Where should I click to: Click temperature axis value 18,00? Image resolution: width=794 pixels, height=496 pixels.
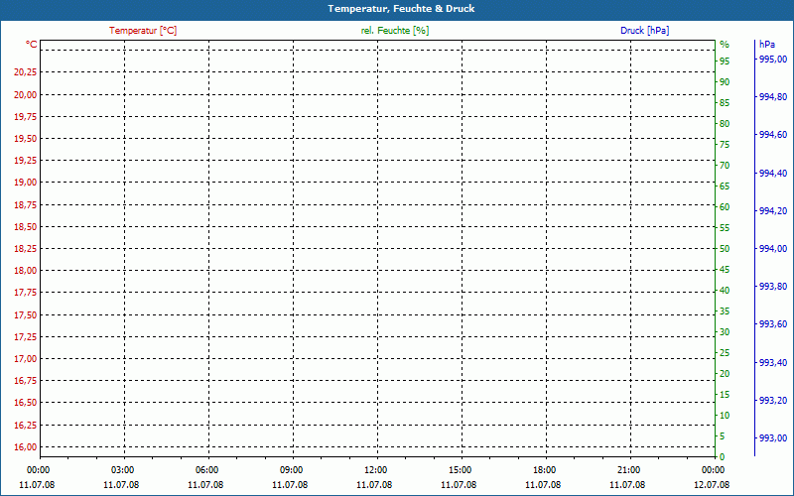click(26, 270)
